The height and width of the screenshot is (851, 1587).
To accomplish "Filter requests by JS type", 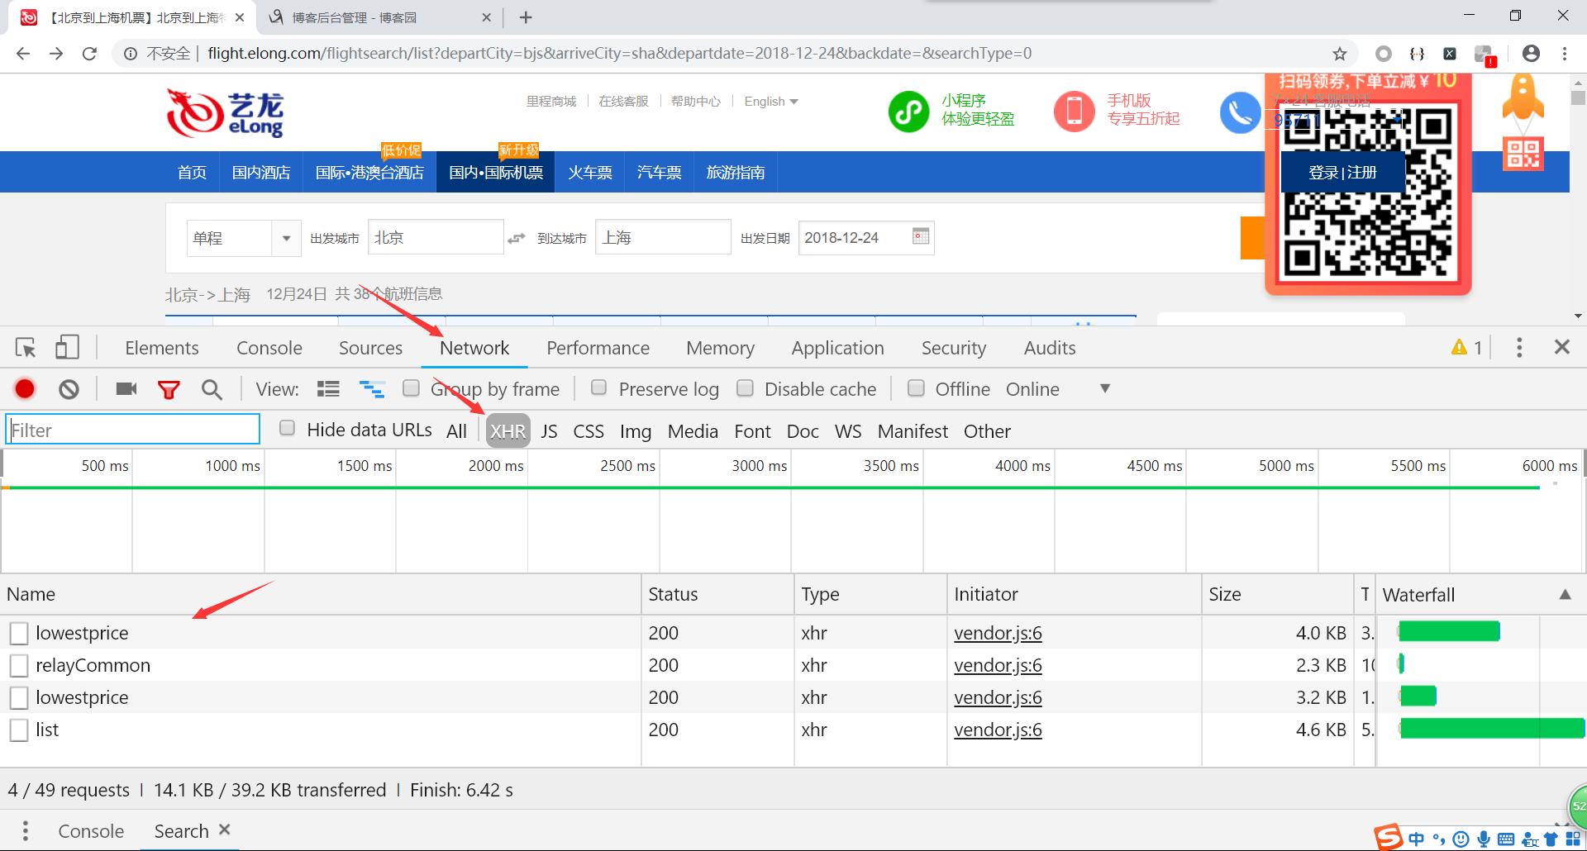I will [549, 431].
